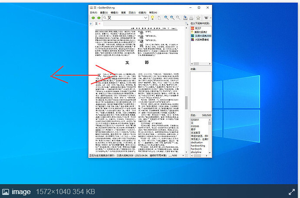The image size is (300, 198).
Task: Reset zoom with the grey magnifier icon
Action: click(x=178, y=18)
